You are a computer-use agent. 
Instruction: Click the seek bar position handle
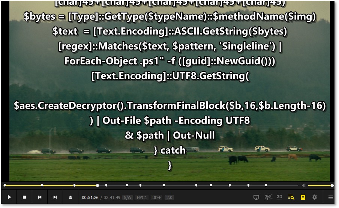[x=97, y=185]
